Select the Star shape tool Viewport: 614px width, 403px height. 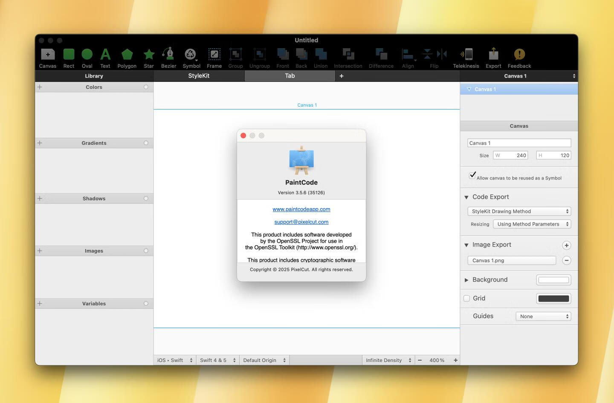pos(148,55)
